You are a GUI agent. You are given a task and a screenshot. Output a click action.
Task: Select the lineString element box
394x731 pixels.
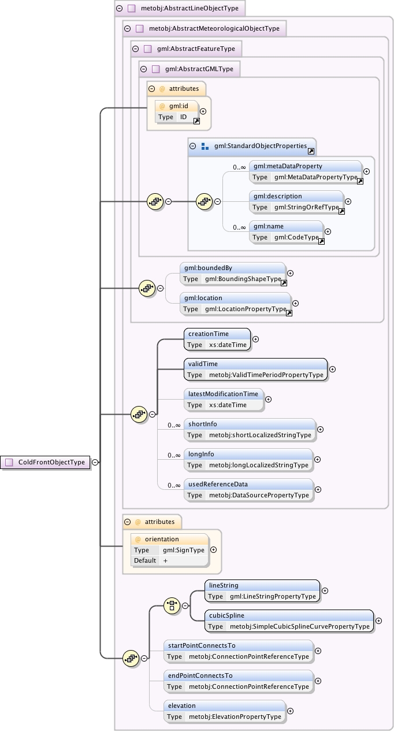point(262,591)
